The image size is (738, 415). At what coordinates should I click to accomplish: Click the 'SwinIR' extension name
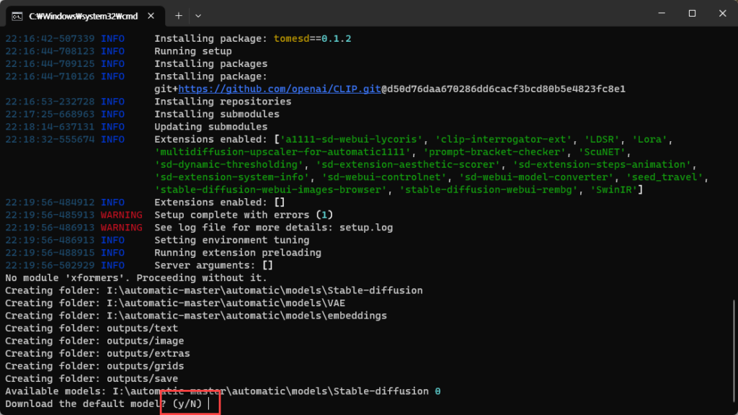click(x=614, y=189)
